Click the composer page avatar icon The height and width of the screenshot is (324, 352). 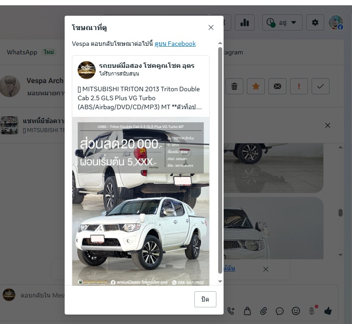[x=9, y=295]
